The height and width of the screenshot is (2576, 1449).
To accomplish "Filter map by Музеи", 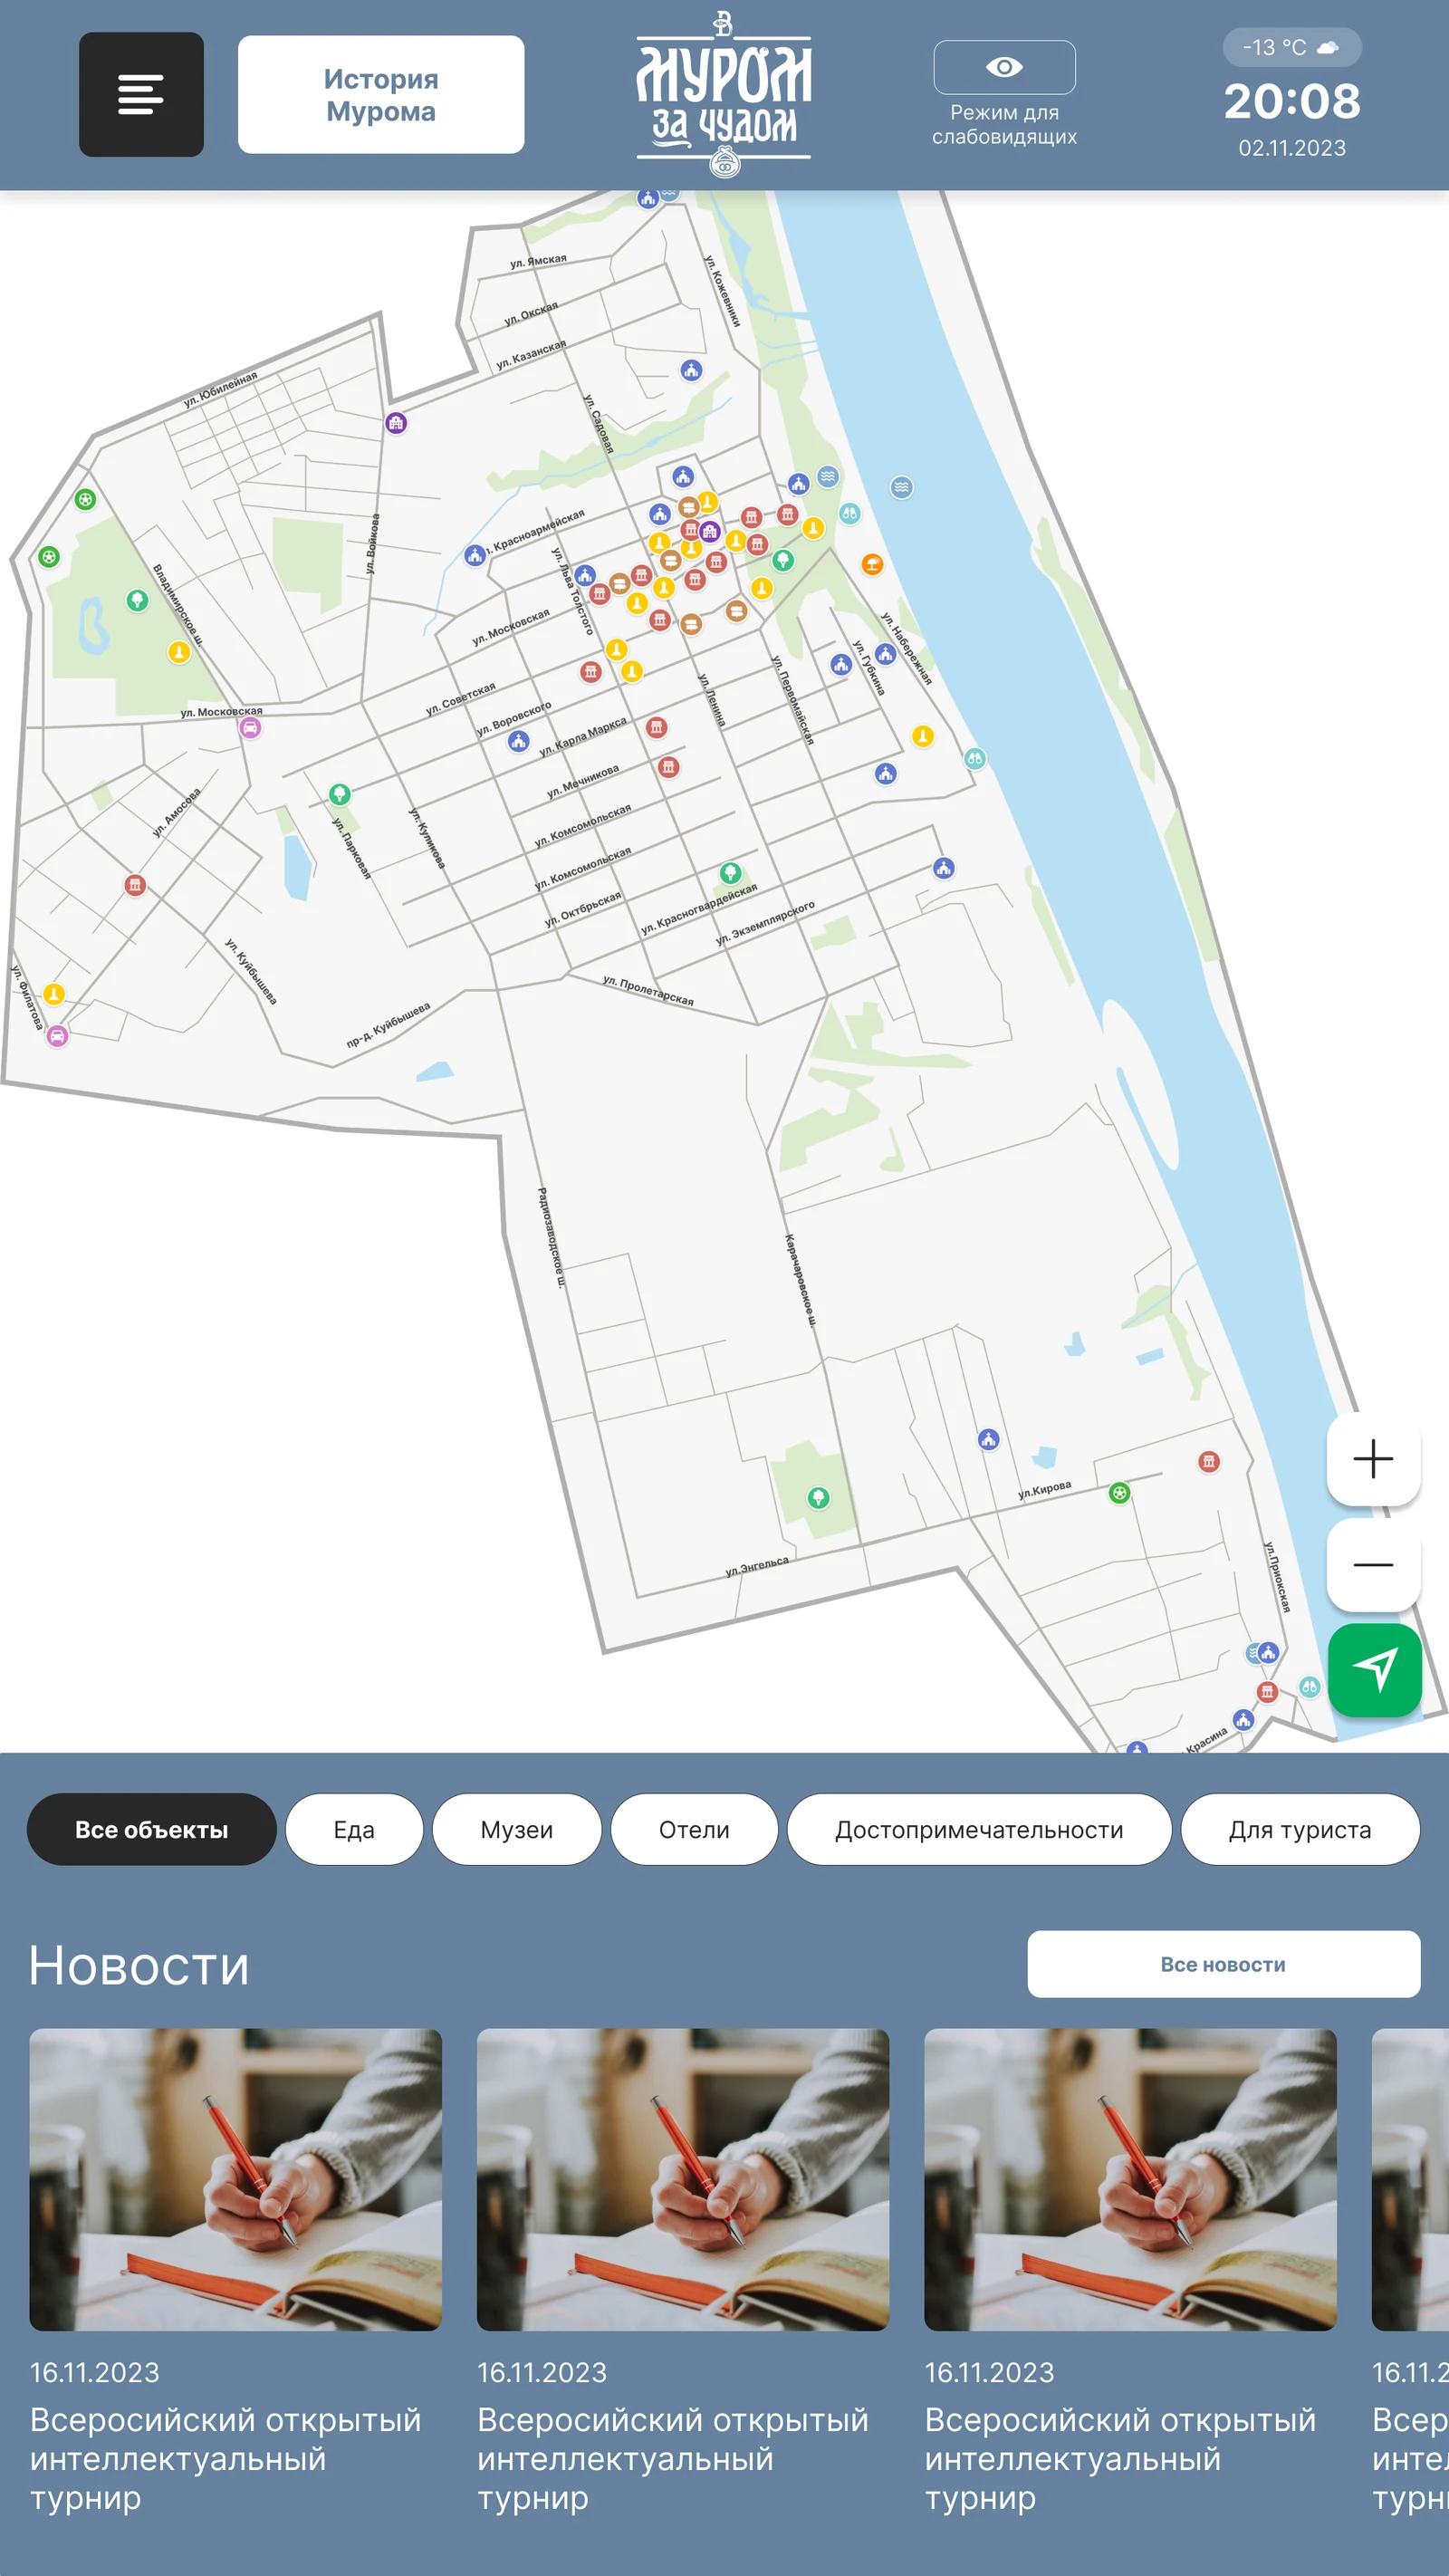I will (516, 1829).
